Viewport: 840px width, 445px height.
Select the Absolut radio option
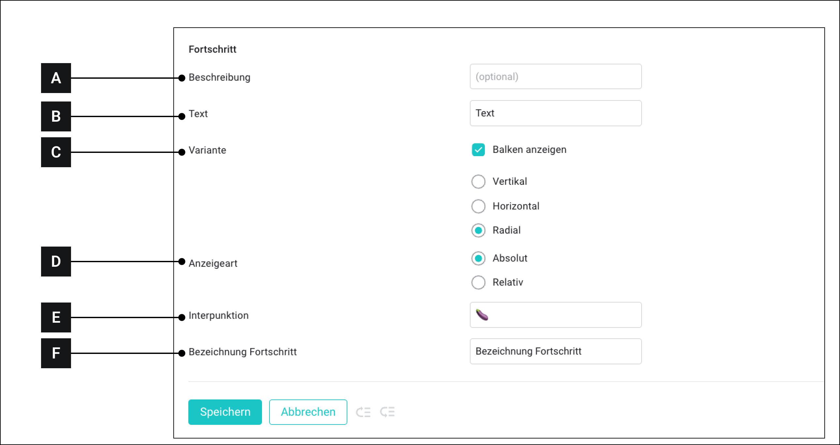pos(478,259)
